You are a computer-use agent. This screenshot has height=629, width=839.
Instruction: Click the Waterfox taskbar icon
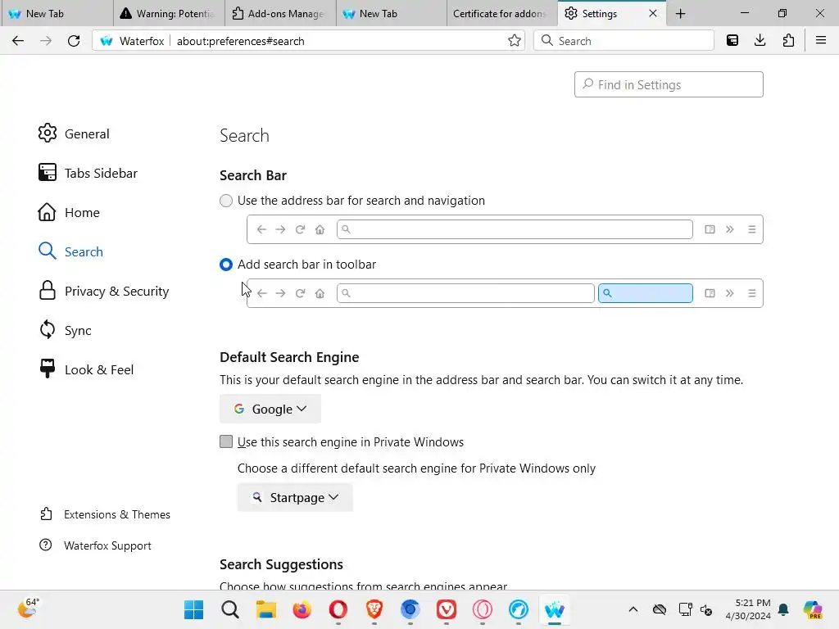pos(555,609)
